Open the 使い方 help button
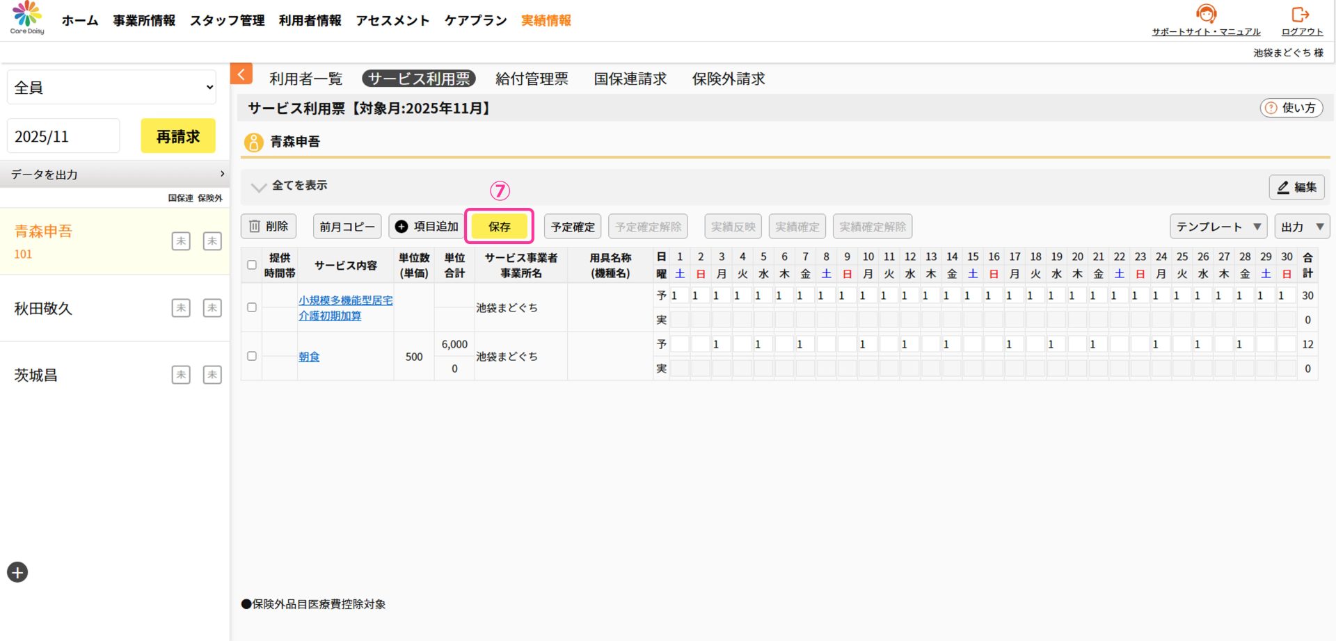Screen dimensions: 1336x641 (x=1291, y=108)
